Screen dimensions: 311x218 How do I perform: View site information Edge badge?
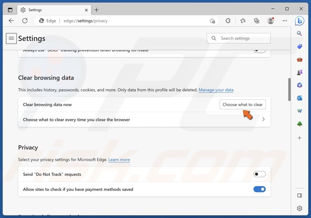point(47,21)
